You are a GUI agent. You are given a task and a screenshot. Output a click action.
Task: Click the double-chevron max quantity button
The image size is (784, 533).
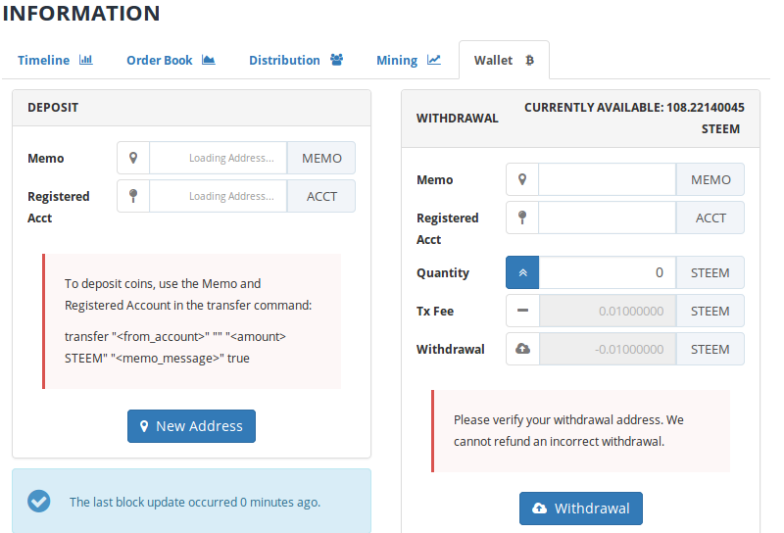pos(522,272)
